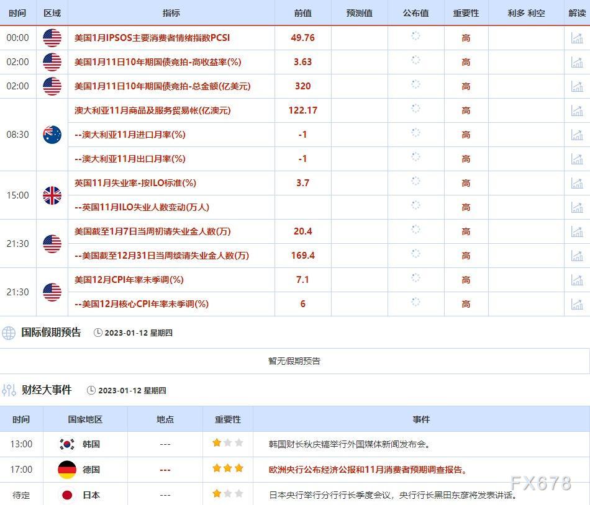Click the US flag beside CPI年率 rows
The height and width of the screenshot is (505, 590).
coord(52,292)
